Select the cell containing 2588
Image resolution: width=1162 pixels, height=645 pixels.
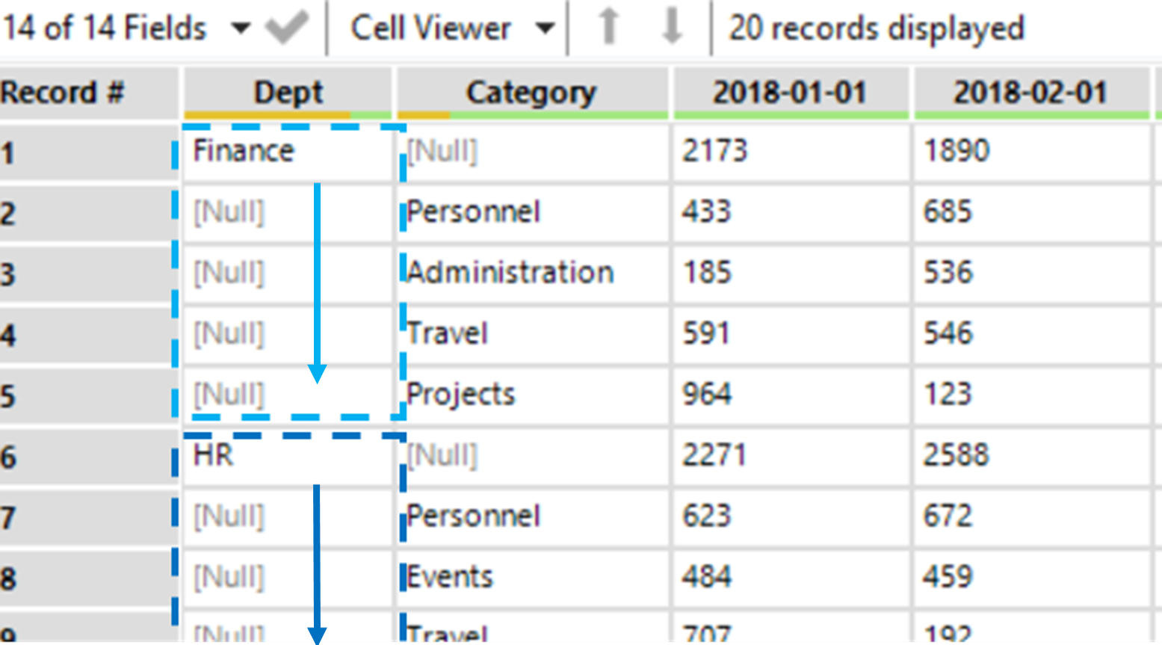(x=957, y=454)
